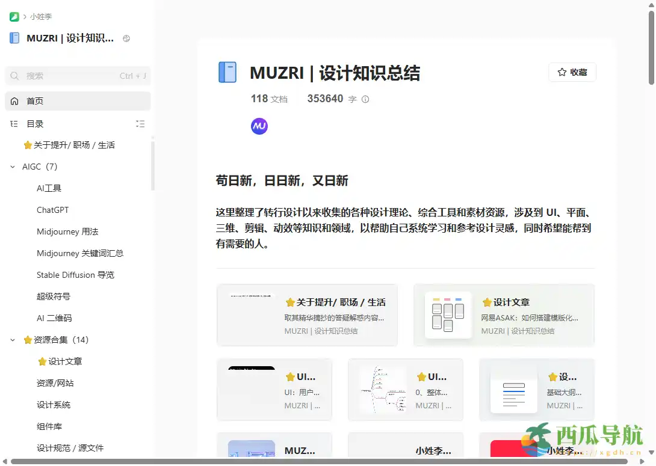Collapse the 资源合集 (14) section
The height and width of the screenshot is (466, 656).
[x=13, y=340]
